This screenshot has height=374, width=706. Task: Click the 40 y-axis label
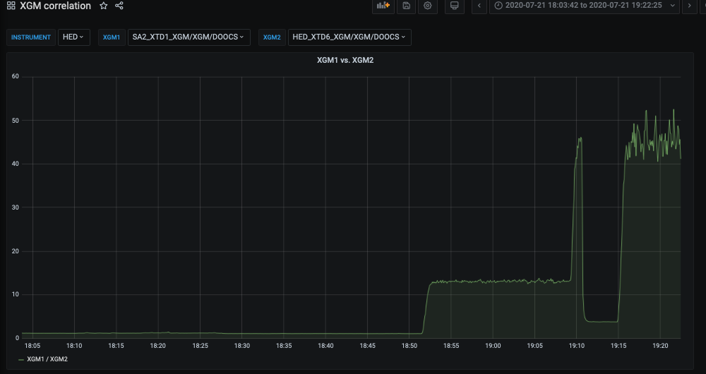16,164
